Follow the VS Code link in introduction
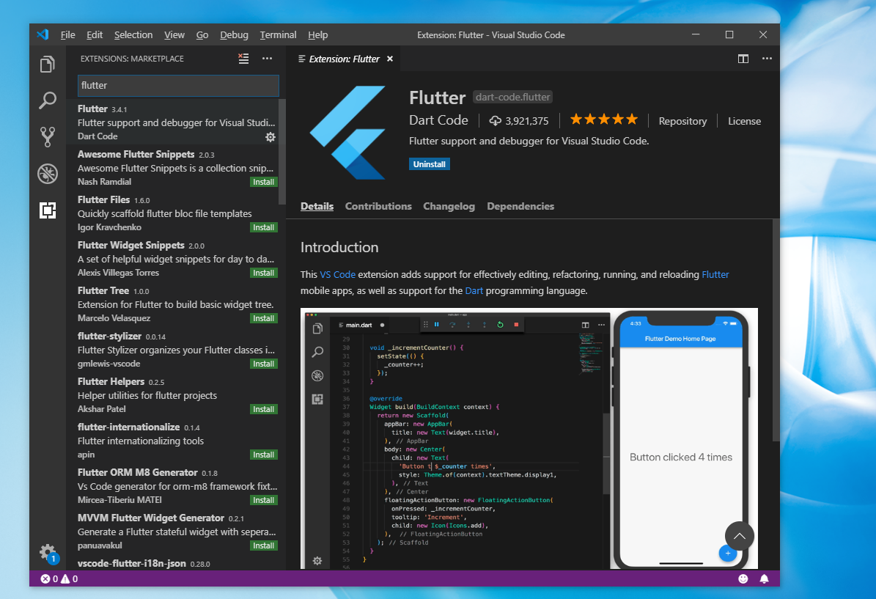Screen dimensions: 876x599 point(337,274)
